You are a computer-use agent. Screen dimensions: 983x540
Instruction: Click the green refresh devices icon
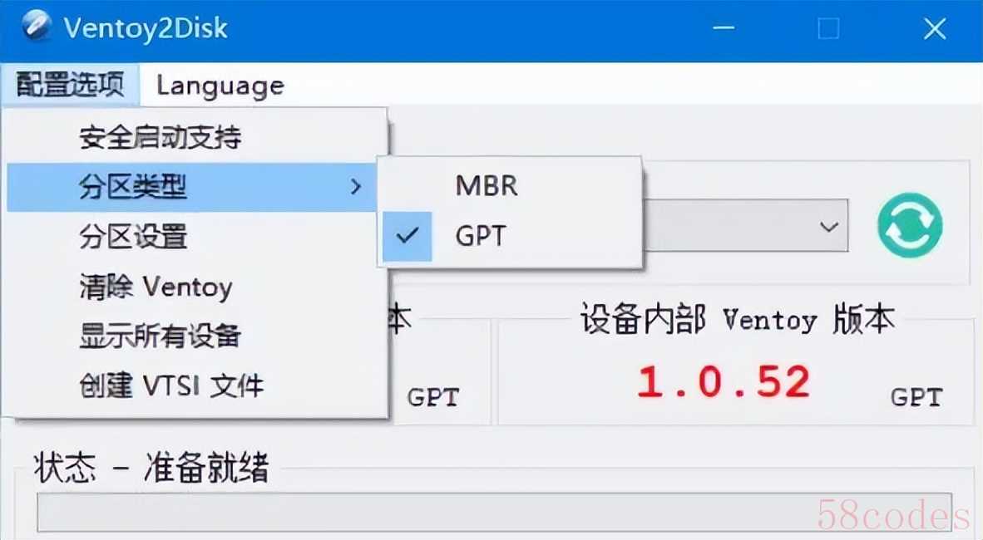coord(910,225)
